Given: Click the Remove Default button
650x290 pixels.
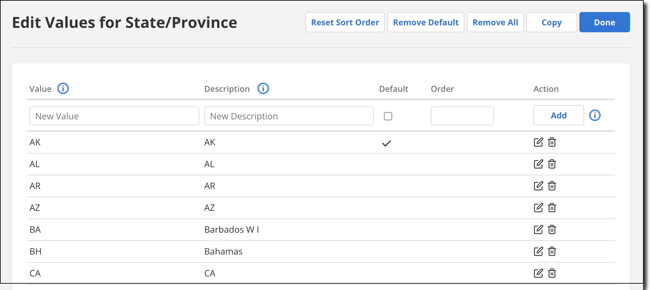Looking at the screenshot, I should (426, 22).
